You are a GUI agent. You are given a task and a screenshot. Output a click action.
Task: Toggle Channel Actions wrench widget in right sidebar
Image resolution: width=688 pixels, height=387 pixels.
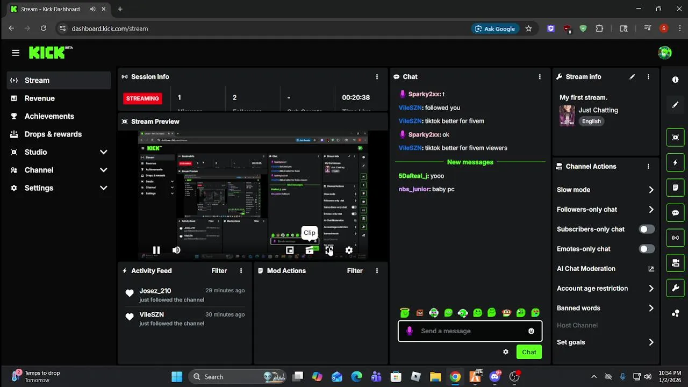click(676, 288)
